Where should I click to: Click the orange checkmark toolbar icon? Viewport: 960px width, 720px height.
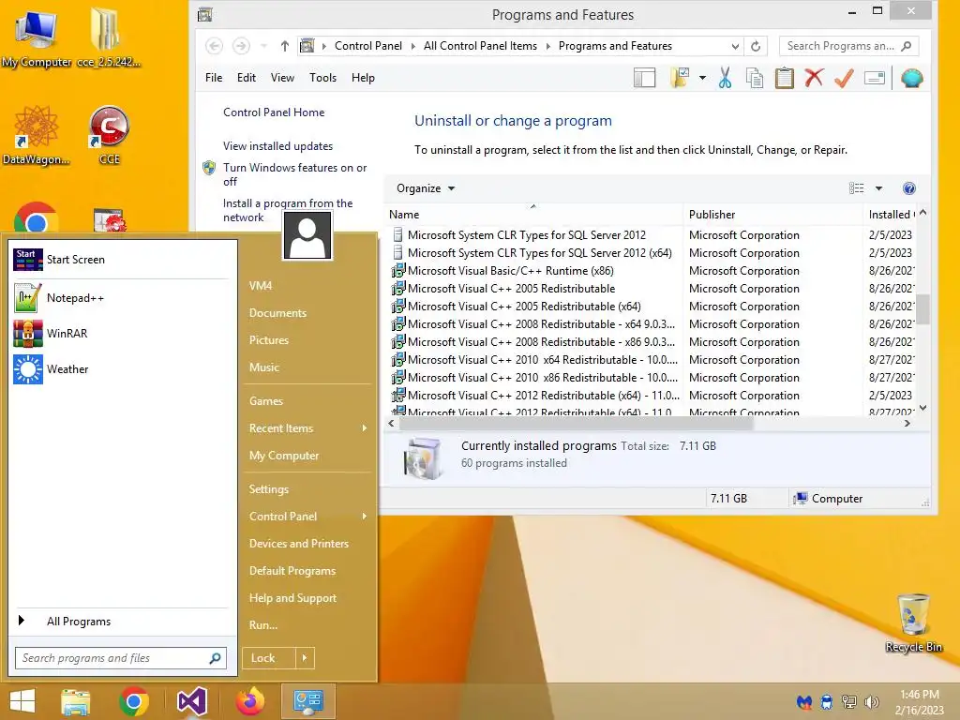844,79
